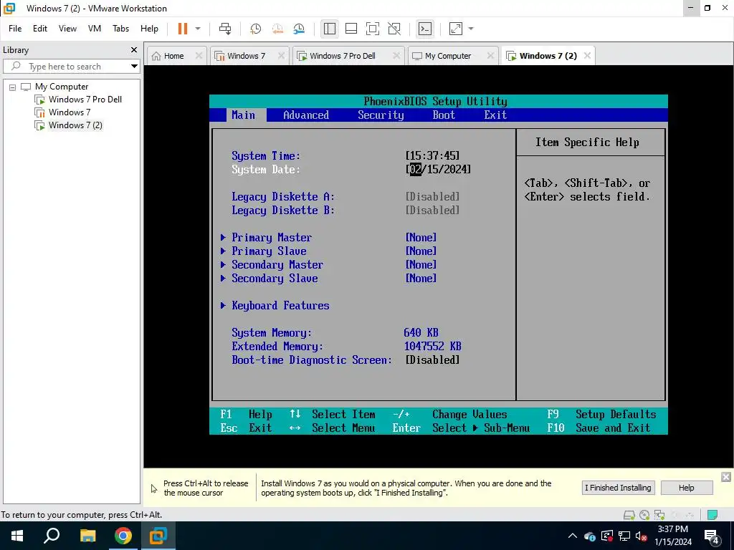Open the snapshot manager icon
This screenshot has height=550, width=734.
coord(299,29)
